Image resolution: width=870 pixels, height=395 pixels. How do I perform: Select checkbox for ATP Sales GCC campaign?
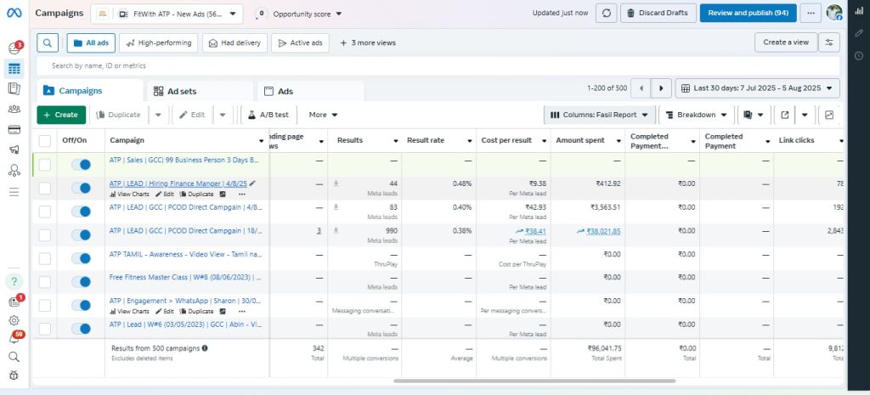[45, 165]
